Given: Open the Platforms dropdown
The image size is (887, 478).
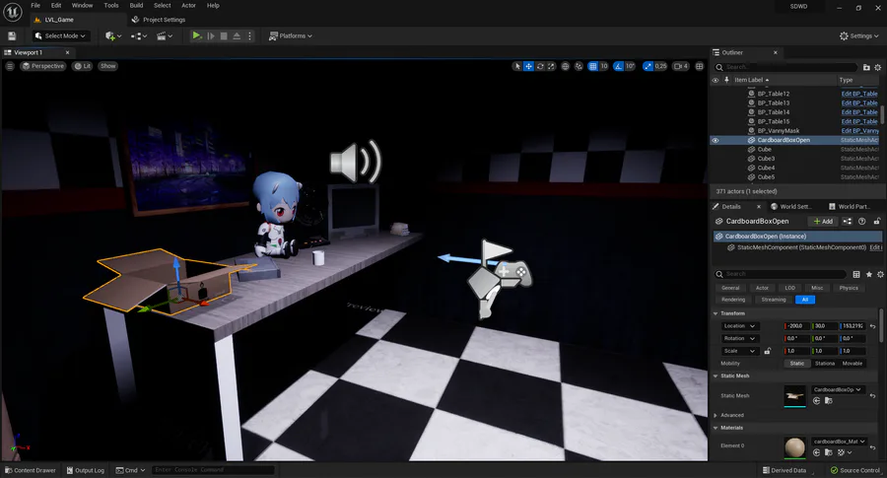Looking at the screenshot, I should [x=290, y=35].
